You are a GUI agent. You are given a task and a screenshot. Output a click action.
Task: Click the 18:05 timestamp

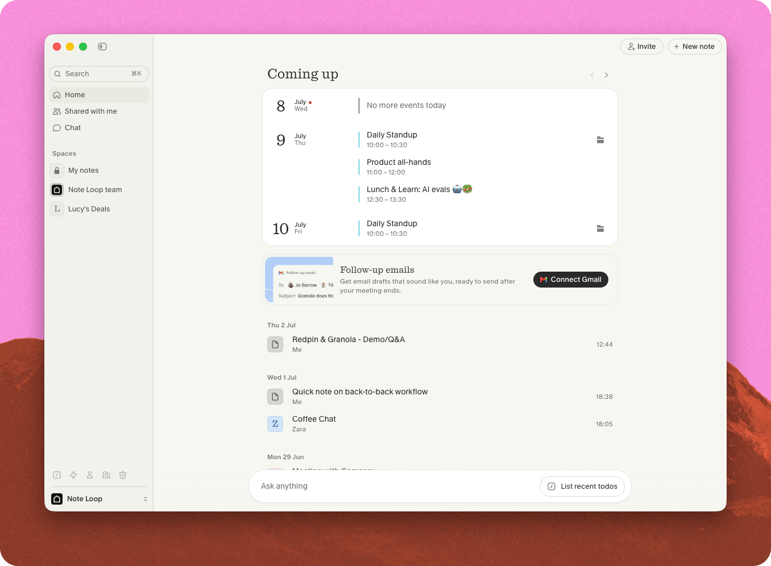point(604,424)
